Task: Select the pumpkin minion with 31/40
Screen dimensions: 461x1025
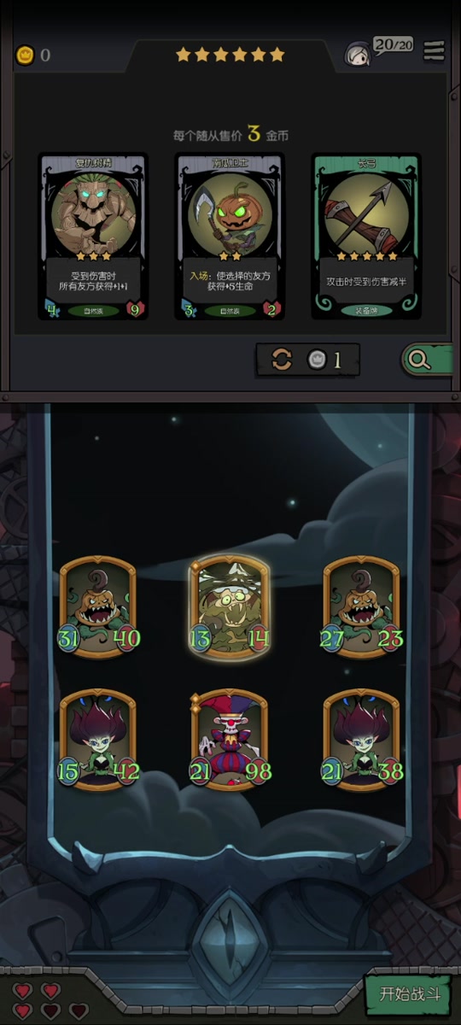Action: 98,606
